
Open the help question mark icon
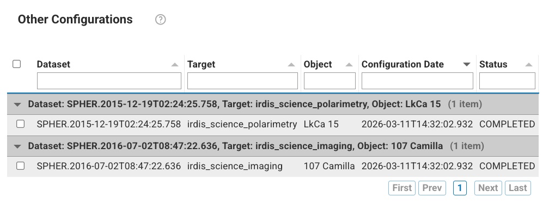pos(160,20)
